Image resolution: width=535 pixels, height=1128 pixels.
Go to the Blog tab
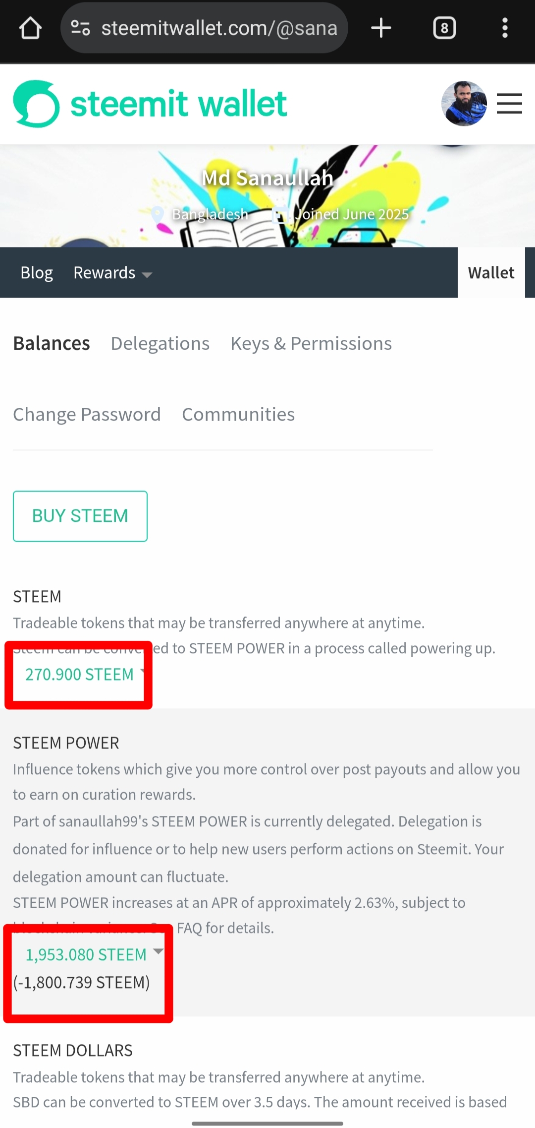pyautogui.click(x=37, y=273)
